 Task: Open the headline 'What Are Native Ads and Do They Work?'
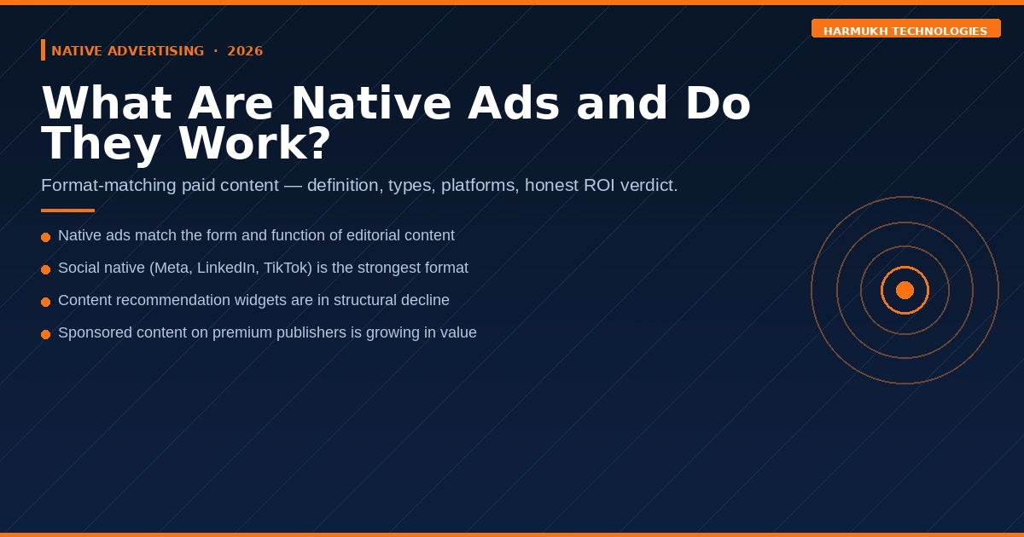coord(396,122)
